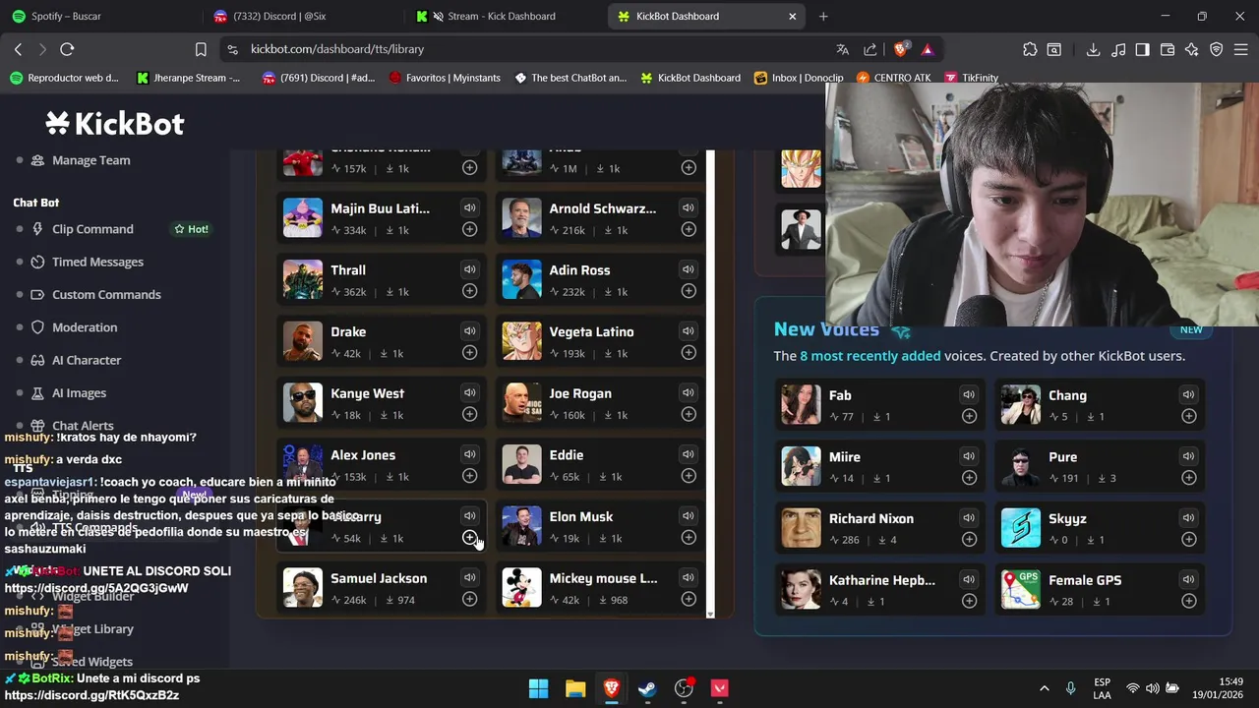This screenshot has width=1259, height=708.
Task: Preview the Richard Nixon voice
Action: click(969, 518)
